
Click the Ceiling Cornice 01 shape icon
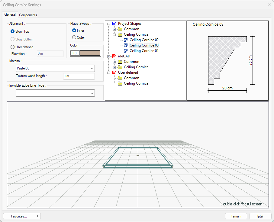126,51
